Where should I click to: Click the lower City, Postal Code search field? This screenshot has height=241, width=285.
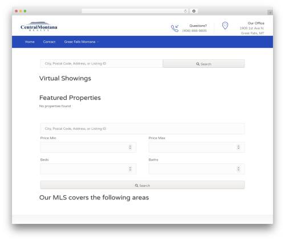pyautogui.click(x=142, y=129)
